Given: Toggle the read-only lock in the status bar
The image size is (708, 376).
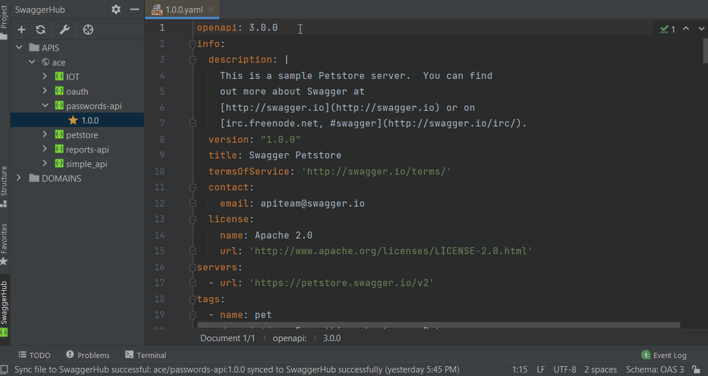Looking at the screenshot, I should coord(696,369).
